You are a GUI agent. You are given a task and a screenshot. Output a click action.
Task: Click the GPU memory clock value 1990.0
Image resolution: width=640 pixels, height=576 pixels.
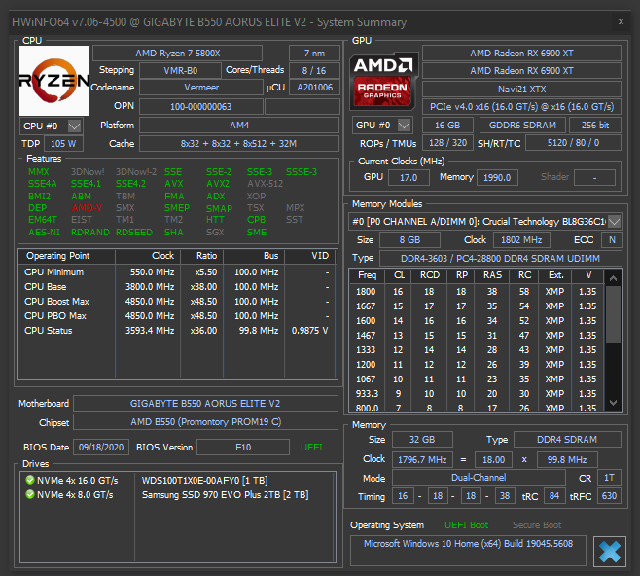[x=497, y=178]
